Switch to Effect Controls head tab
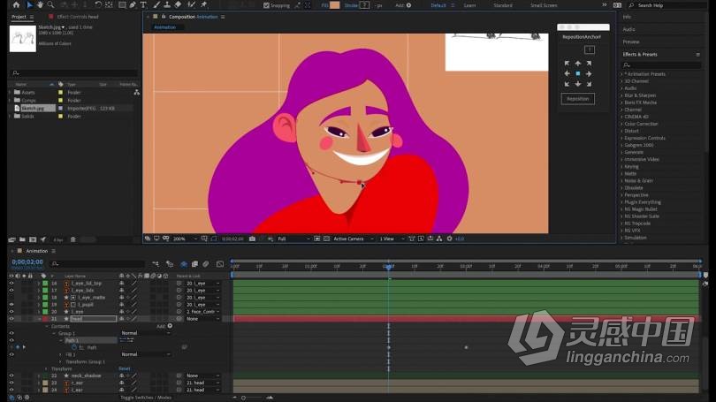716x402 pixels. [x=78, y=17]
